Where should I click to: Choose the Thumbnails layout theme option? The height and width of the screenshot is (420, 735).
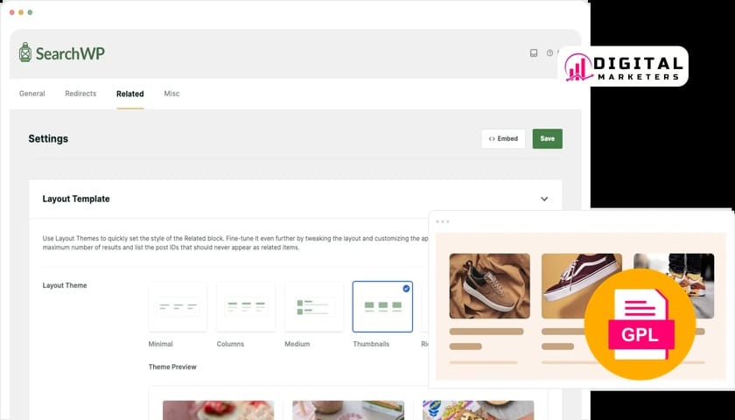[x=382, y=307]
